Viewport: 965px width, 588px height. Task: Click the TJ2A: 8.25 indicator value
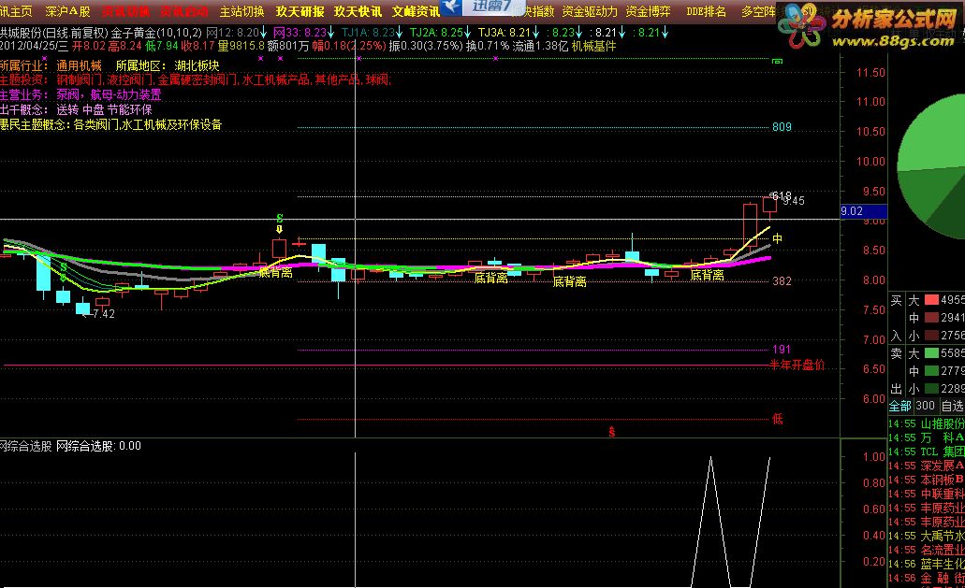tap(440, 33)
